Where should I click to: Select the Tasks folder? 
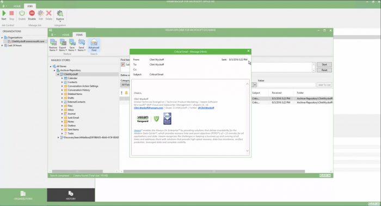click(x=71, y=133)
